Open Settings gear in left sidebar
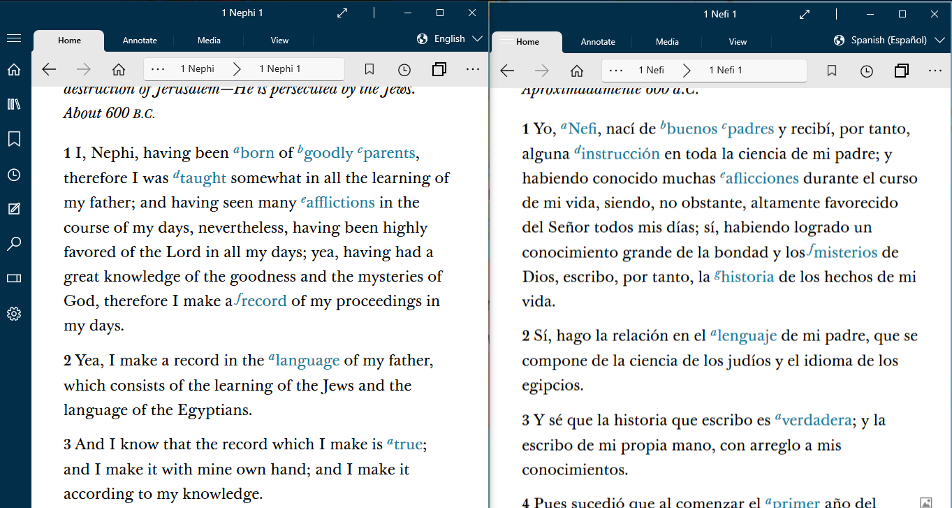Image resolution: width=952 pixels, height=508 pixels. point(14,314)
